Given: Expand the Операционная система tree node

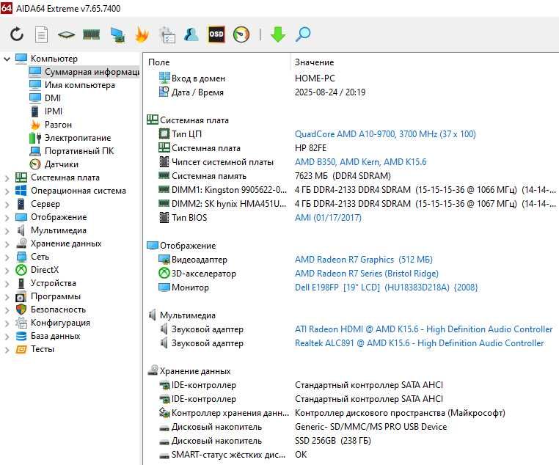Looking at the screenshot, I should pyautogui.click(x=7, y=191).
